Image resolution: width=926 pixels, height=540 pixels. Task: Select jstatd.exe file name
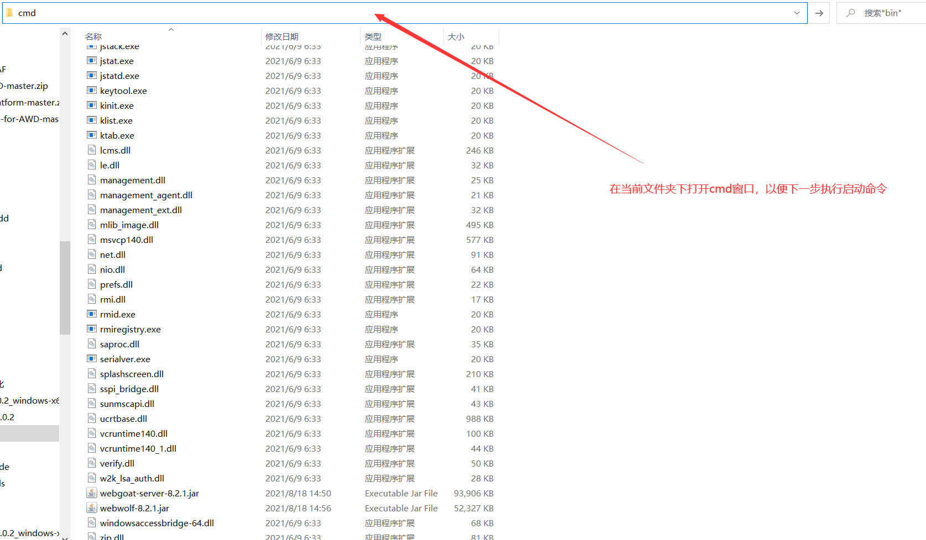coord(119,76)
